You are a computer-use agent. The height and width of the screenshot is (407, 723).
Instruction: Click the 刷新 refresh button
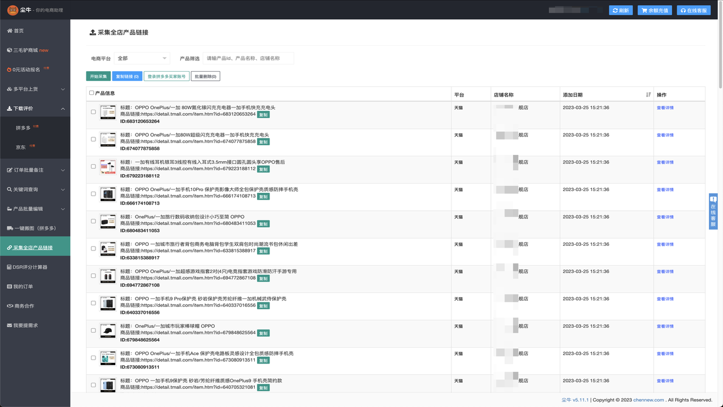click(621, 10)
